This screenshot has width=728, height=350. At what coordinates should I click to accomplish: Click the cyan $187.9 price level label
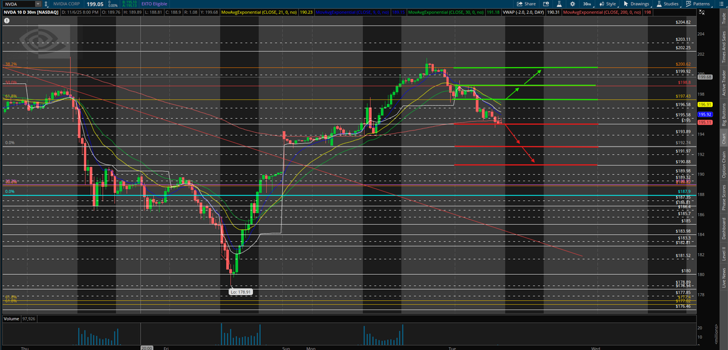click(x=684, y=192)
